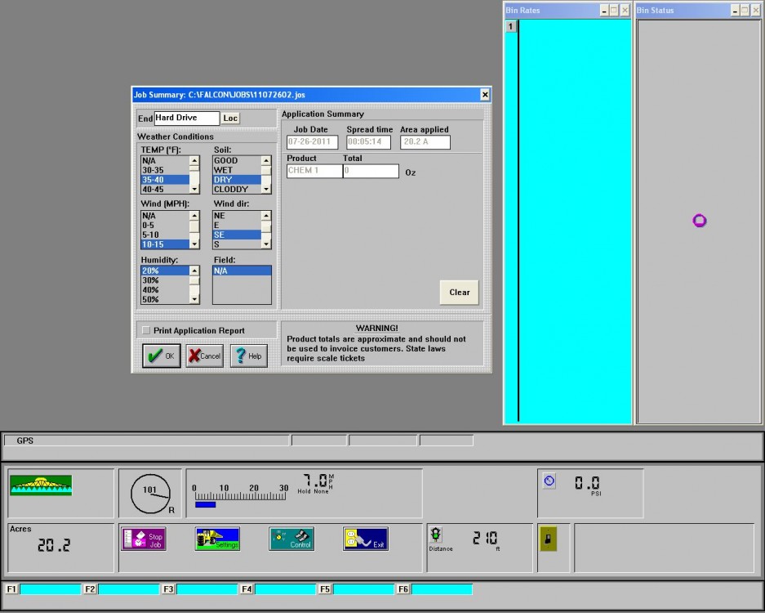Click the sprayer boom icon
The image size is (765, 613).
[41, 485]
